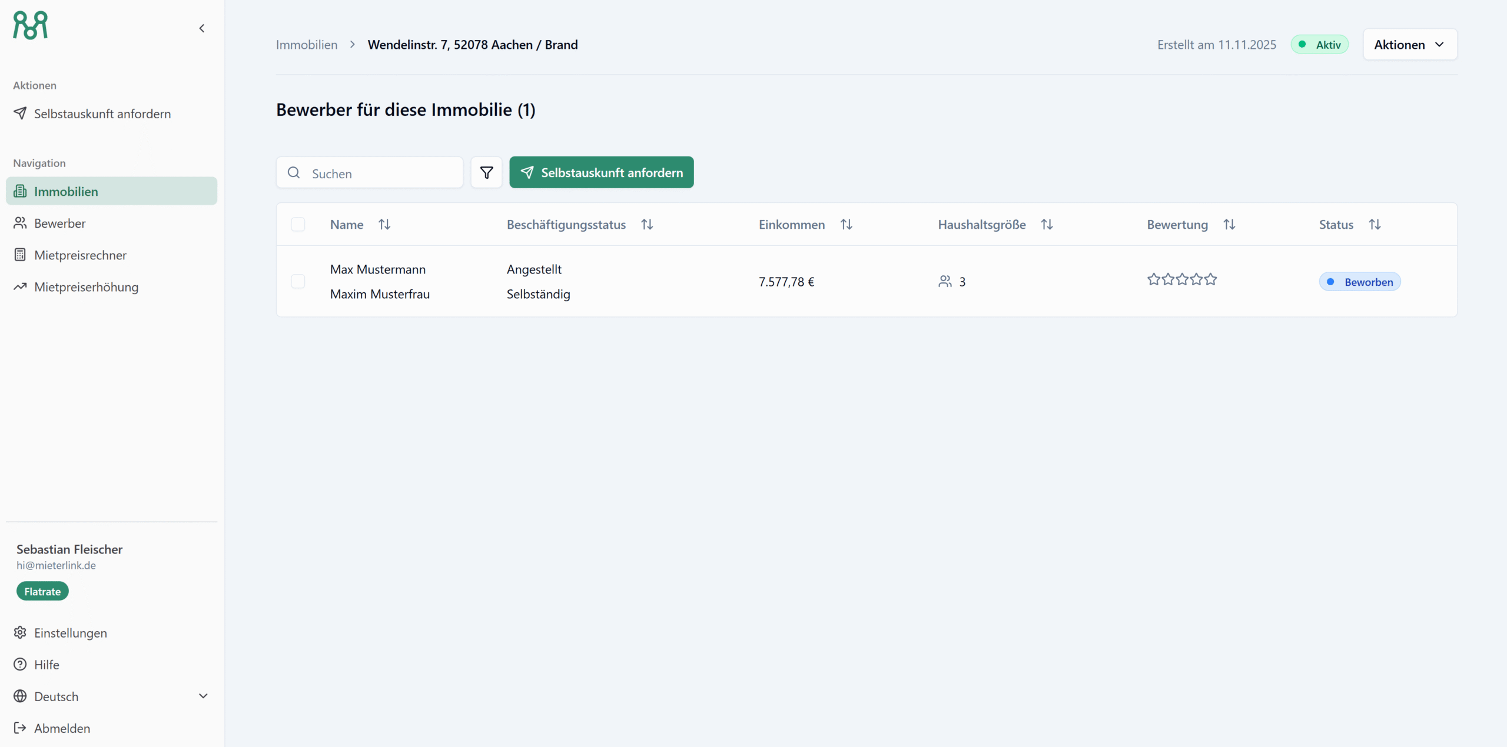Go to Mietpreisrechner page
Image resolution: width=1507 pixels, height=747 pixels.
[80, 255]
